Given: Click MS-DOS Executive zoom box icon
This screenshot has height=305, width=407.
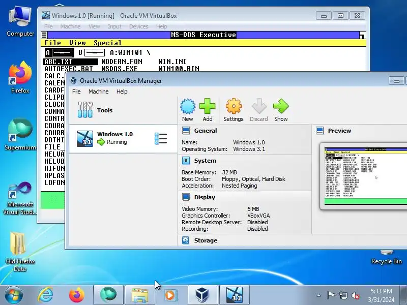Looking at the screenshot, I should click(x=362, y=35).
